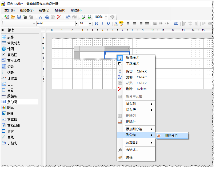Align text right
This screenshot has width=216, height=169.
(x=141, y=24)
